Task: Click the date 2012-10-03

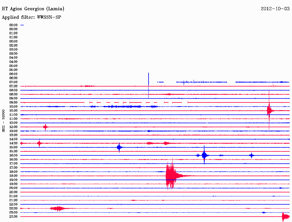Action: [275, 9]
